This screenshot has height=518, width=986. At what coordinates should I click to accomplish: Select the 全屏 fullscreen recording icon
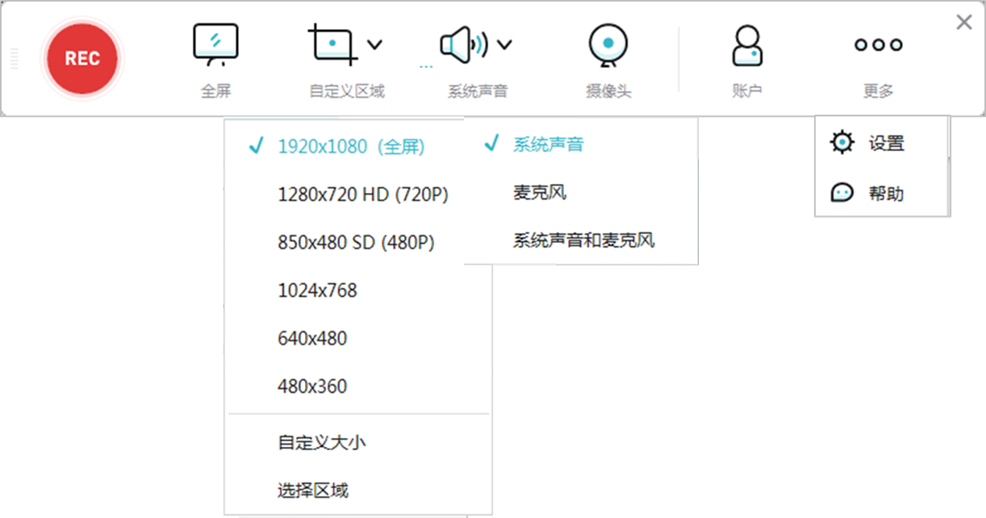click(x=215, y=44)
